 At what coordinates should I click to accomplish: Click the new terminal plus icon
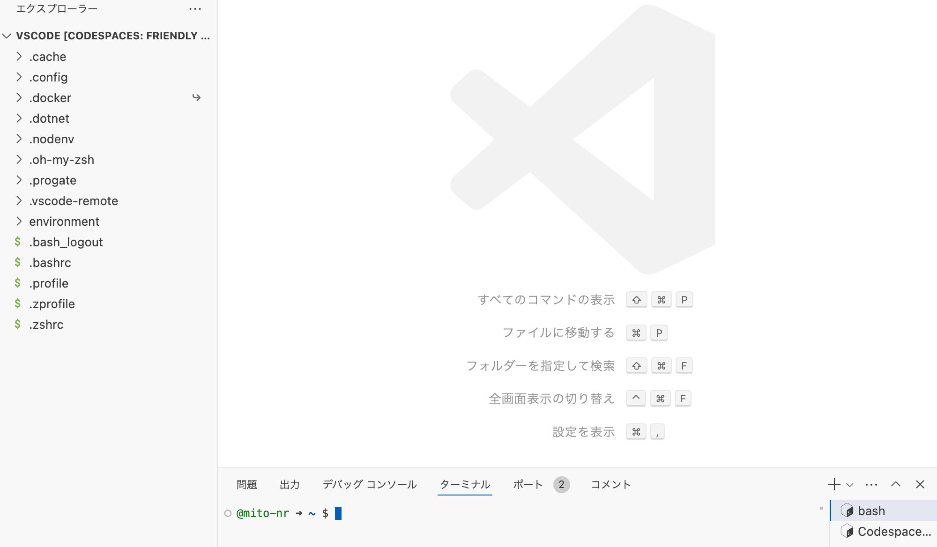(x=834, y=484)
